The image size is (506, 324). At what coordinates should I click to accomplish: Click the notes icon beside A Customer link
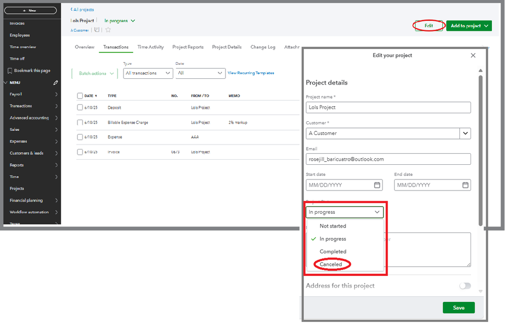97,30
